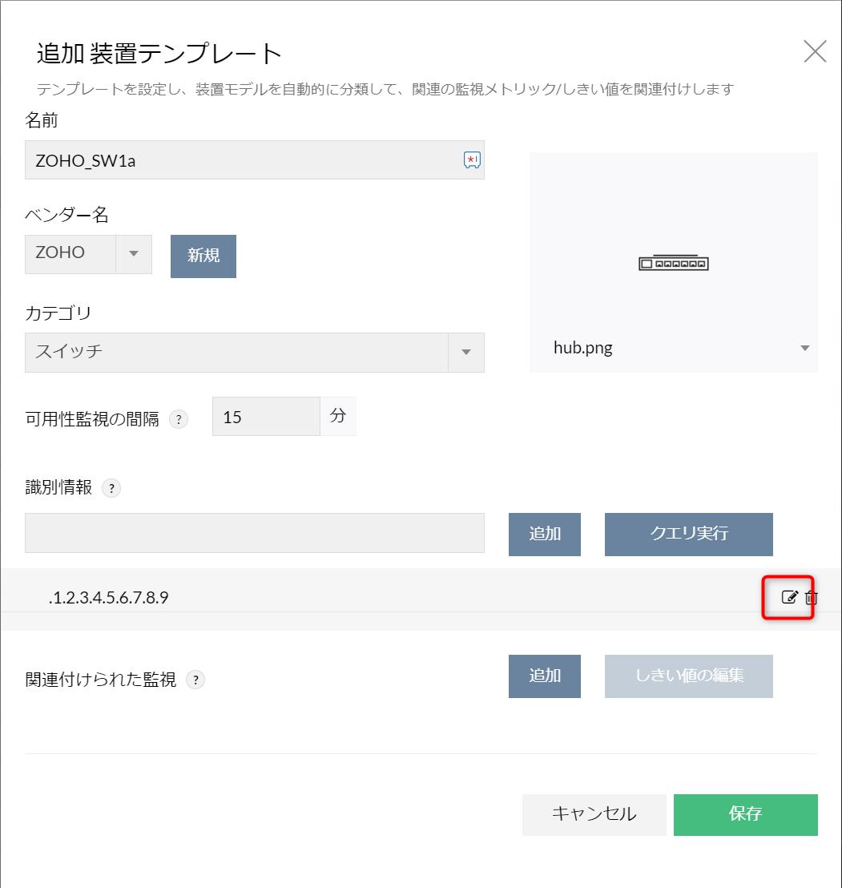Open help tooltip next to 可用性監視の間隔
The height and width of the screenshot is (888, 842).
pos(179,418)
